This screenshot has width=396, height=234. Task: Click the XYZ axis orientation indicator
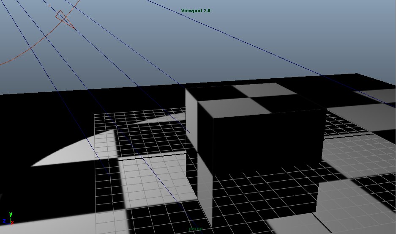point(8,219)
